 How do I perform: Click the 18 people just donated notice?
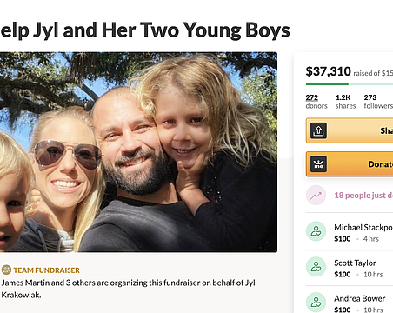pos(363,196)
